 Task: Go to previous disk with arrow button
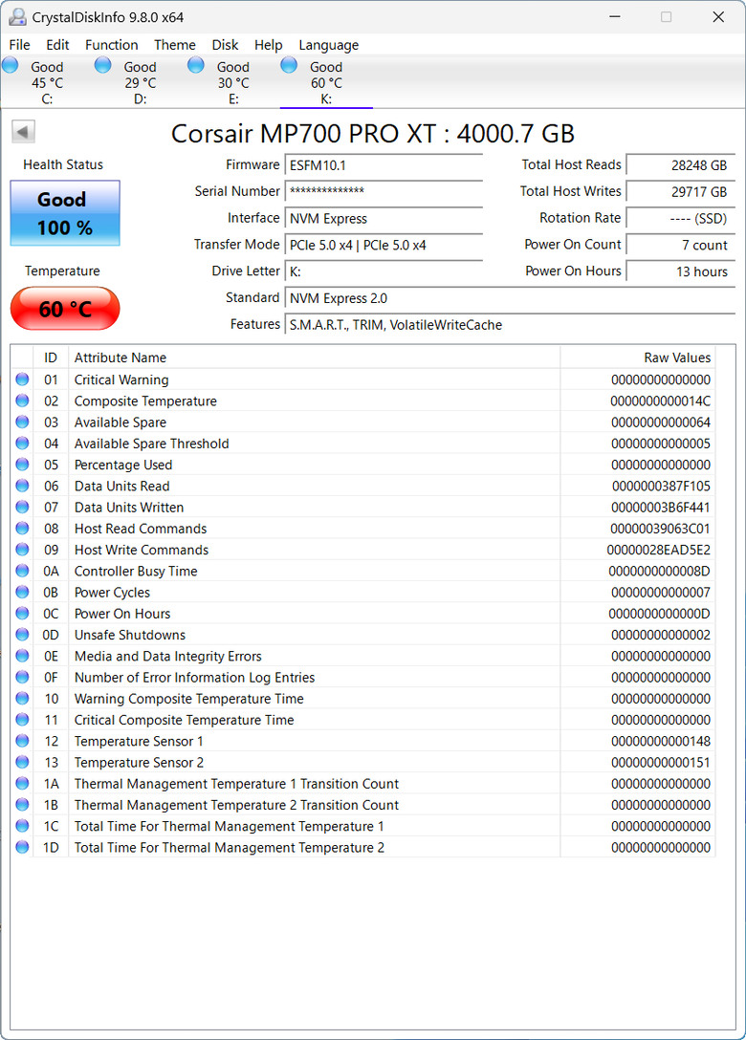click(x=23, y=131)
